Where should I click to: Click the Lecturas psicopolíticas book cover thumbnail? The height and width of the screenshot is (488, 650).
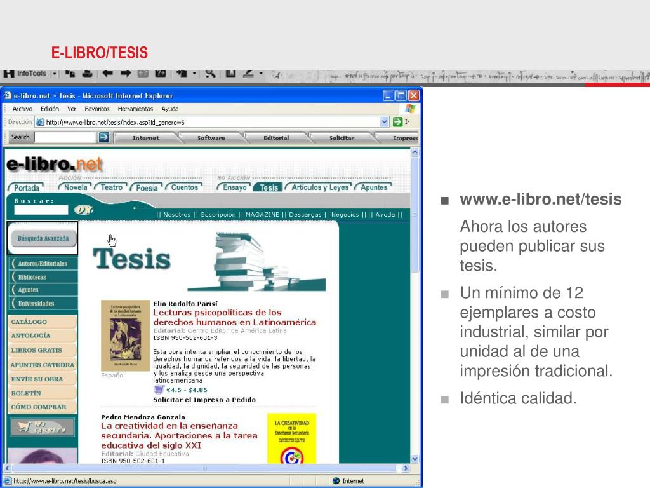pyautogui.click(x=125, y=335)
